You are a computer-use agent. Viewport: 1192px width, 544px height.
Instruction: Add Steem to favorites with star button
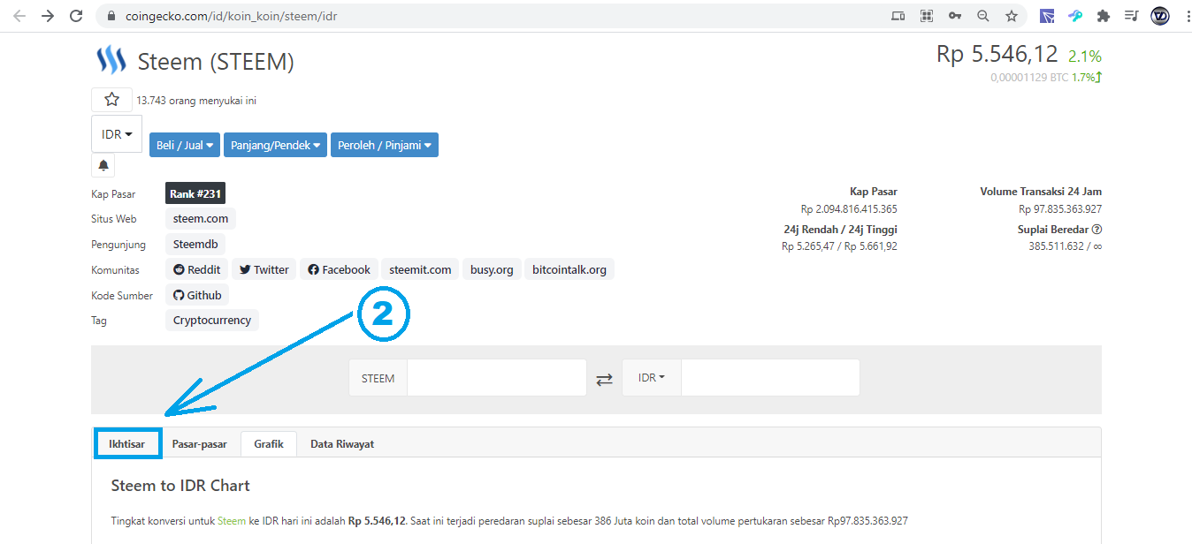(111, 100)
